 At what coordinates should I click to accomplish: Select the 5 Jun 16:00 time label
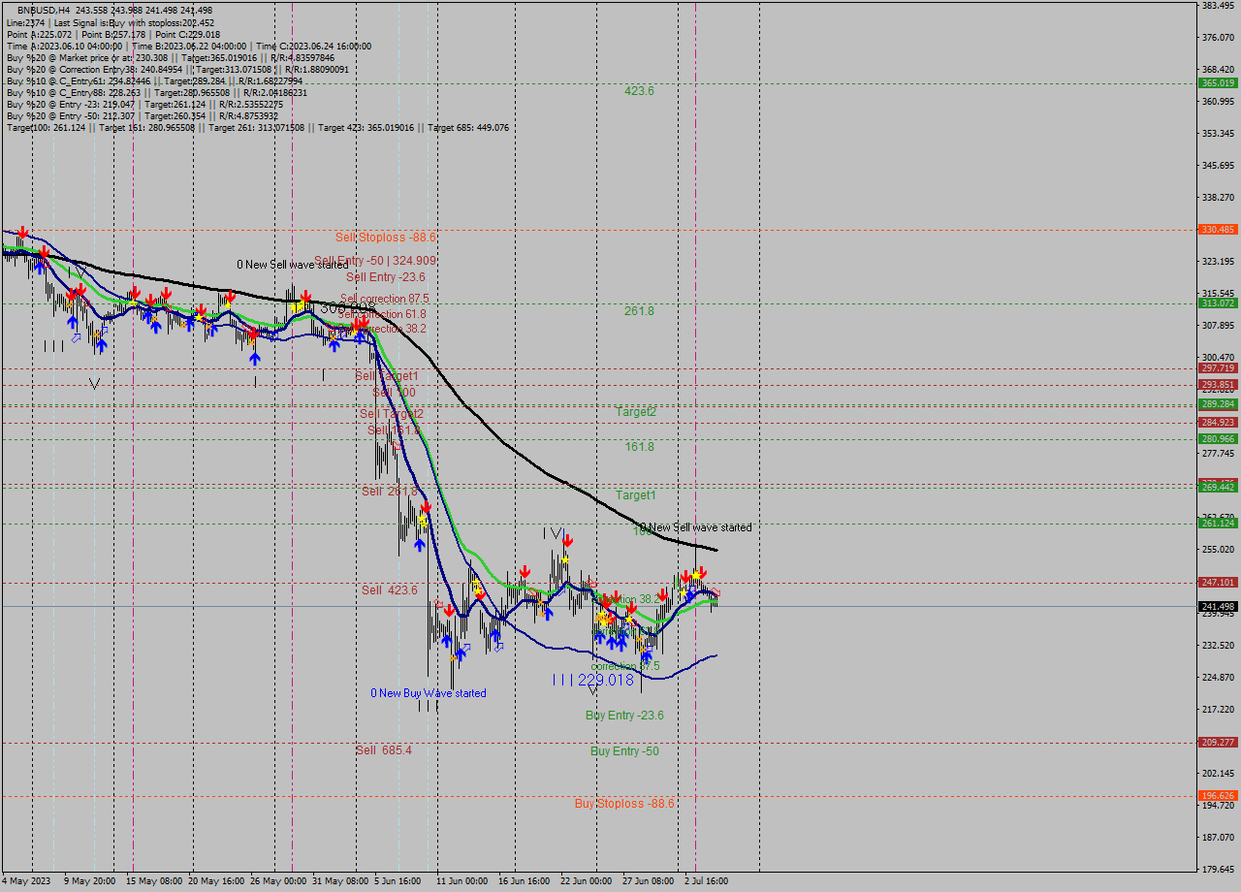coord(398,881)
